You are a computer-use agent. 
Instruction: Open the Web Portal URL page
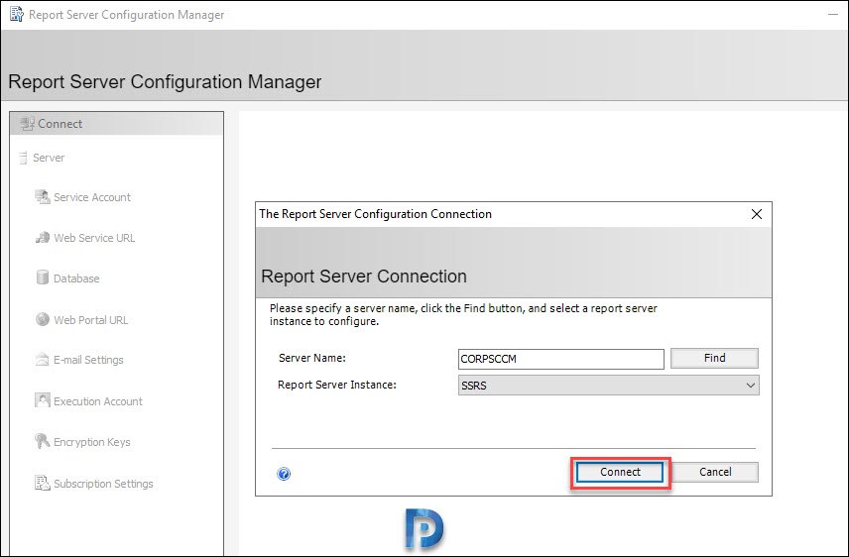(x=91, y=320)
